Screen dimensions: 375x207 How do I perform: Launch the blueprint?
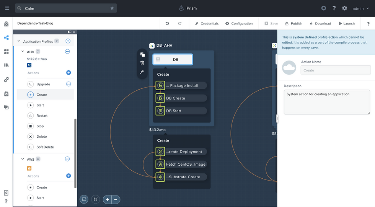[x=347, y=23]
